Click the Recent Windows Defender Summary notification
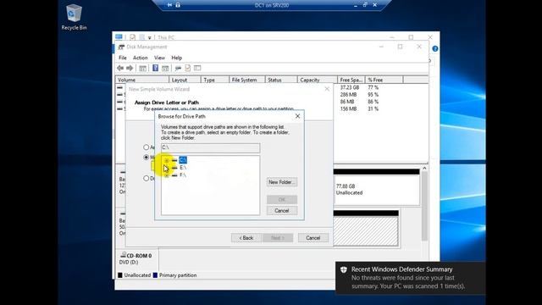The height and width of the screenshot is (305, 542). click(410, 278)
